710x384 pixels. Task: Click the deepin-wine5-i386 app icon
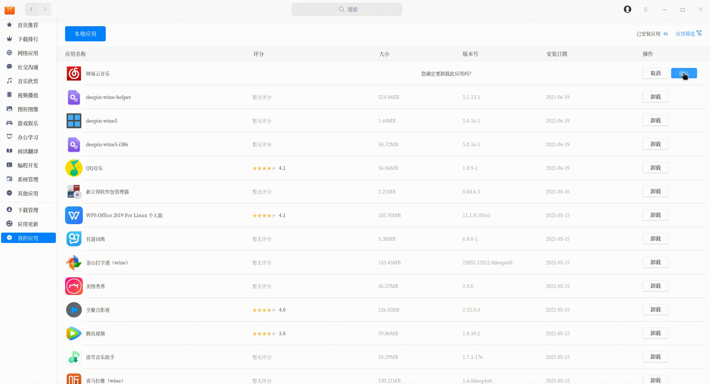(x=74, y=144)
